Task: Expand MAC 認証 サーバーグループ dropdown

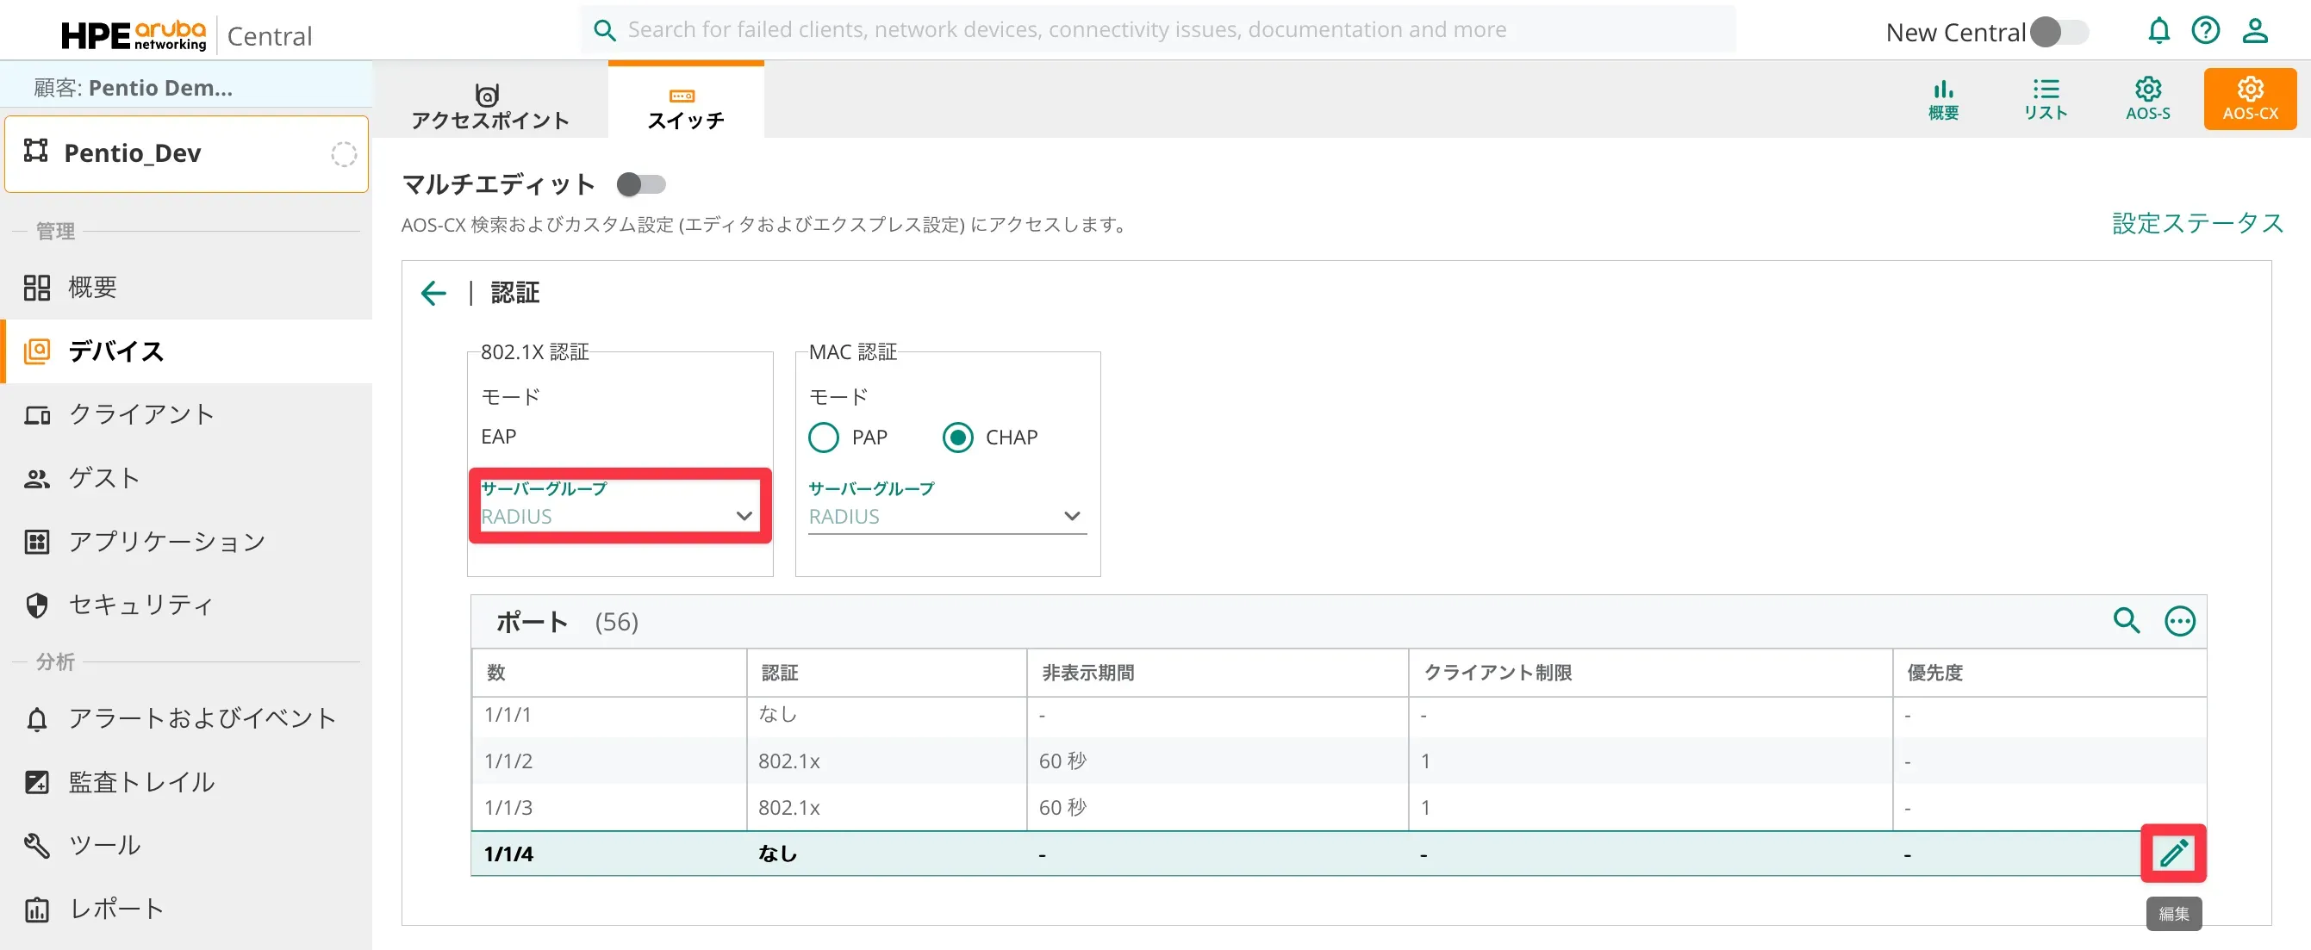Action: pos(946,516)
